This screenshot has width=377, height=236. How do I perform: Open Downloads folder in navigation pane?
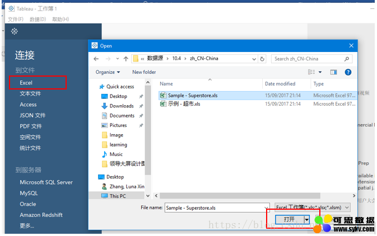point(122,106)
